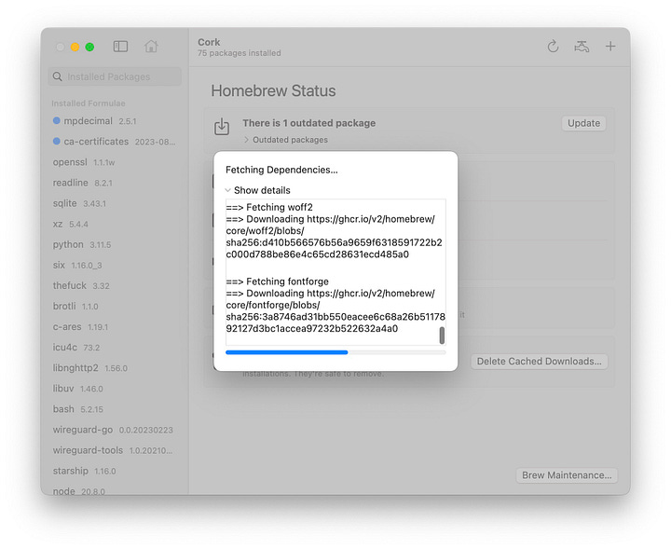Click Delete Cached Downloads button
671x549 pixels.
point(540,361)
